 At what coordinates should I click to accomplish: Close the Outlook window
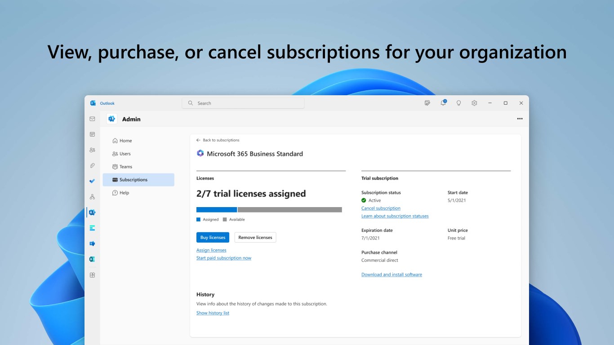[521, 103]
